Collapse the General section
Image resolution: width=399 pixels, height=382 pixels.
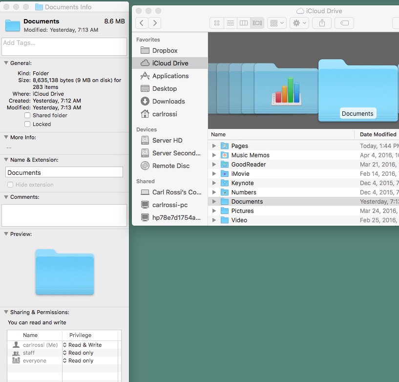pyautogui.click(x=6, y=63)
